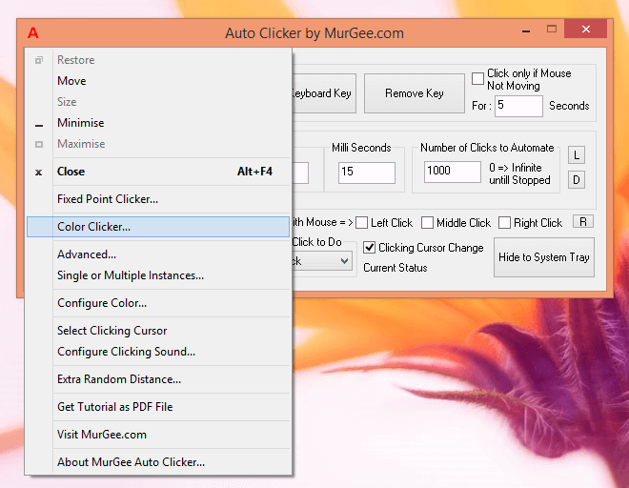Tick the Left Click checkbox
The width and height of the screenshot is (629, 488).
361,223
